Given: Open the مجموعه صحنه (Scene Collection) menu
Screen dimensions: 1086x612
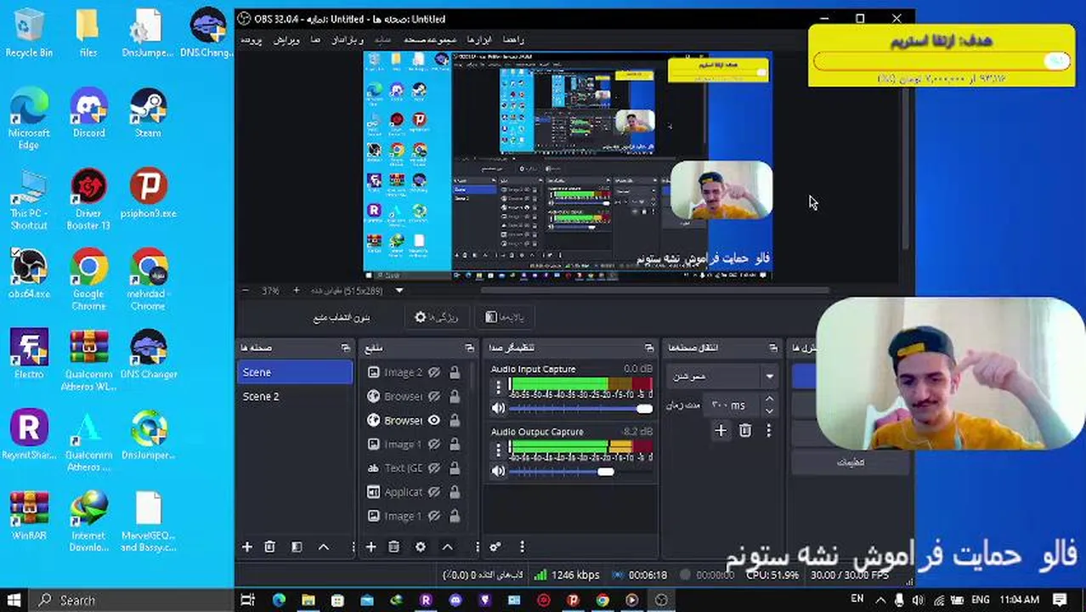Looking at the screenshot, I should pos(430,40).
